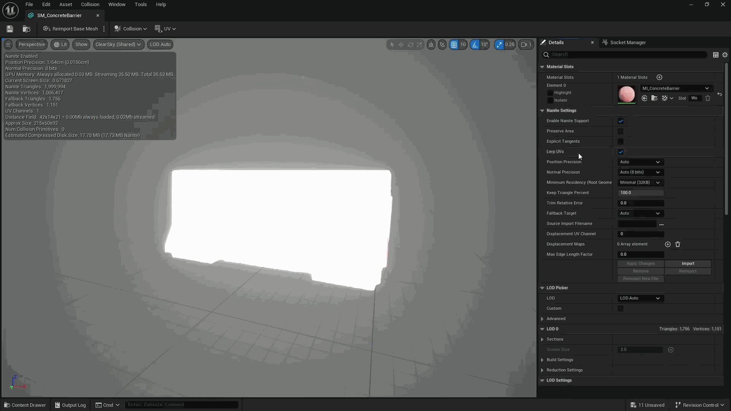Open the Content Drawer
Image resolution: width=731 pixels, height=411 pixels.
coord(25,405)
